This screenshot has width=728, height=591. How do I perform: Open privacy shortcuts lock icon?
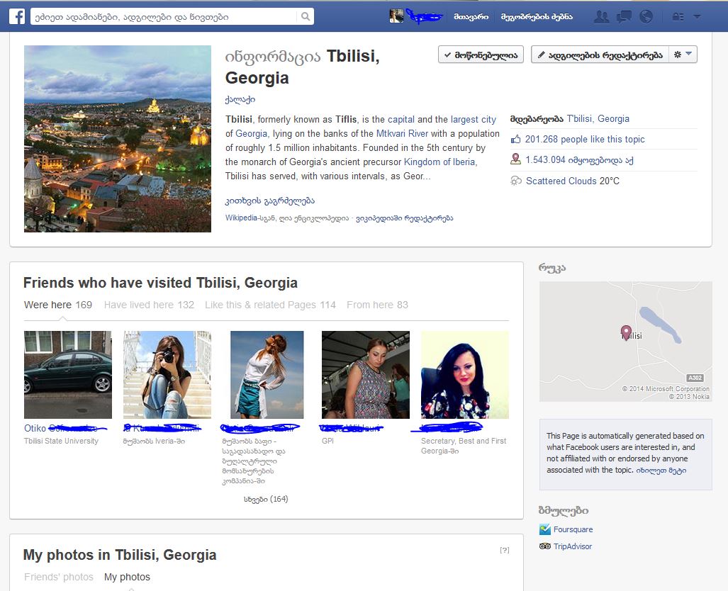click(678, 17)
